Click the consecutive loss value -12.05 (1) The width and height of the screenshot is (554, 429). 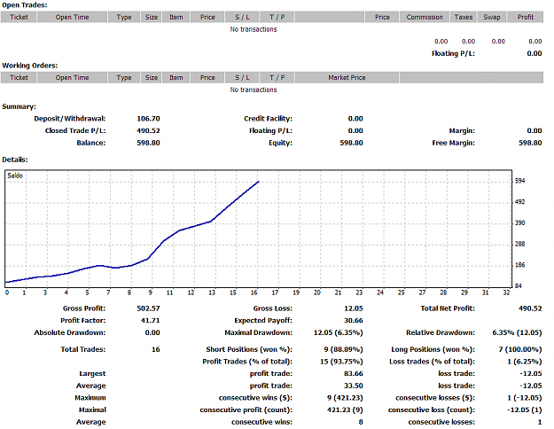click(x=525, y=409)
